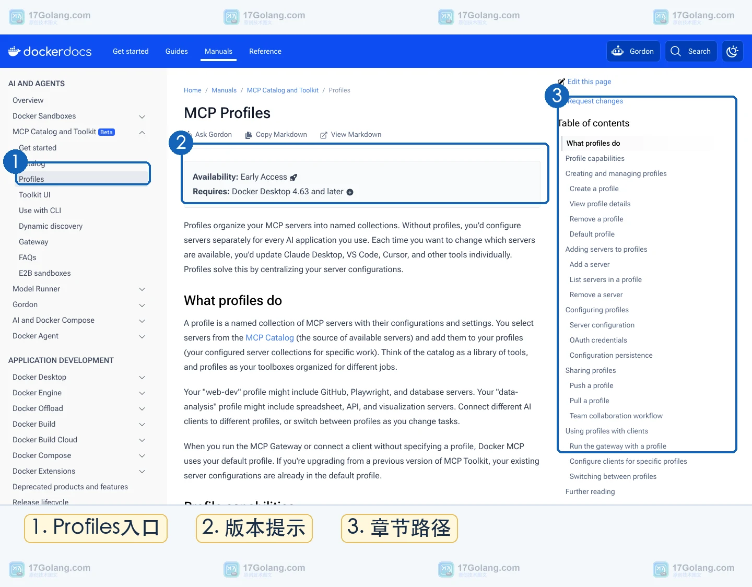
Task: Go to Home breadcrumb
Action: pyautogui.click(x=192, y=90)
